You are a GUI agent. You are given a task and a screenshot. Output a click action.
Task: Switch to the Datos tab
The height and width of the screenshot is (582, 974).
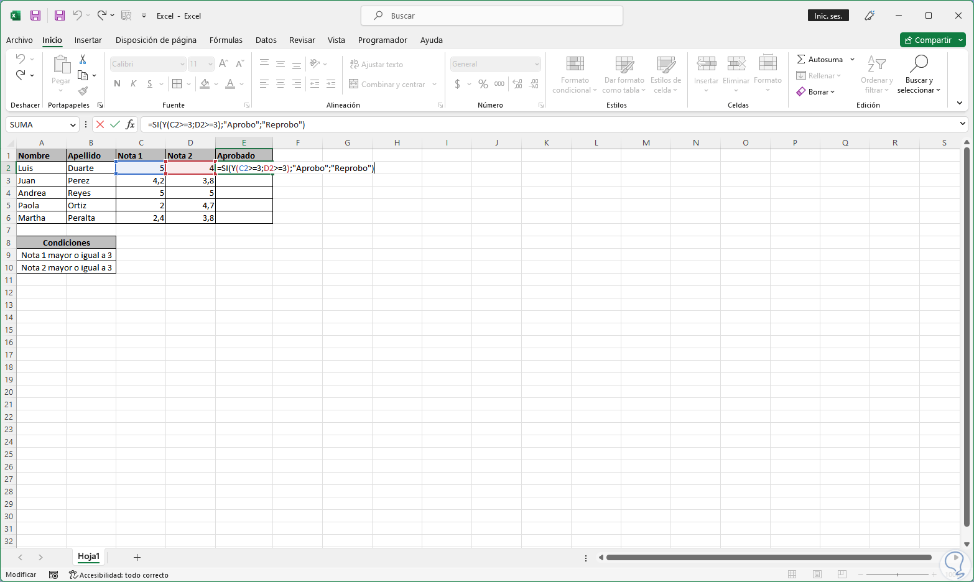pos(266,40)
